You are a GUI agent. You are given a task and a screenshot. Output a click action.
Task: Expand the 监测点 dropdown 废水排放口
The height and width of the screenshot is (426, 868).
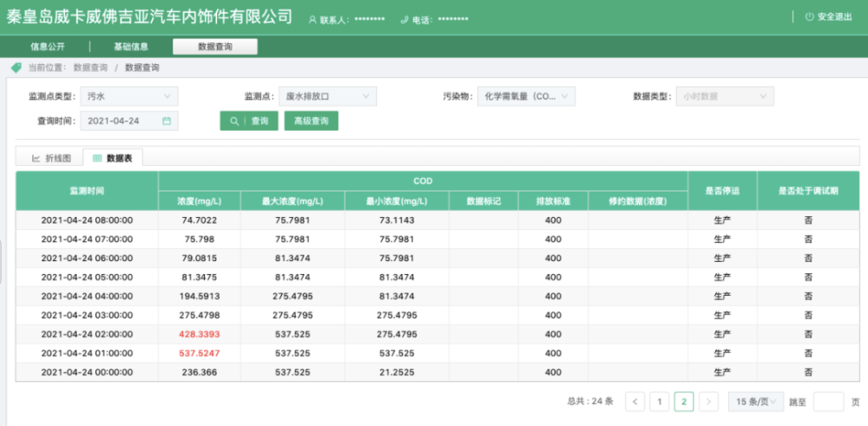coord(327,96)
